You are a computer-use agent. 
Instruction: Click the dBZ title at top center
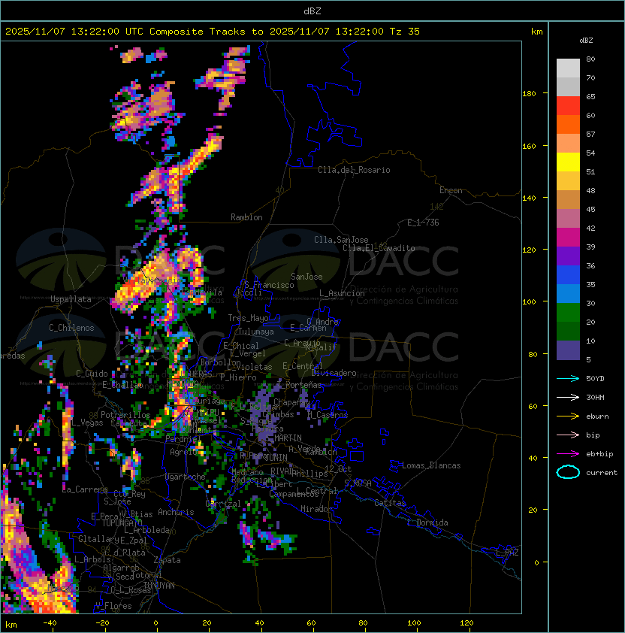[x=312, y=11]
